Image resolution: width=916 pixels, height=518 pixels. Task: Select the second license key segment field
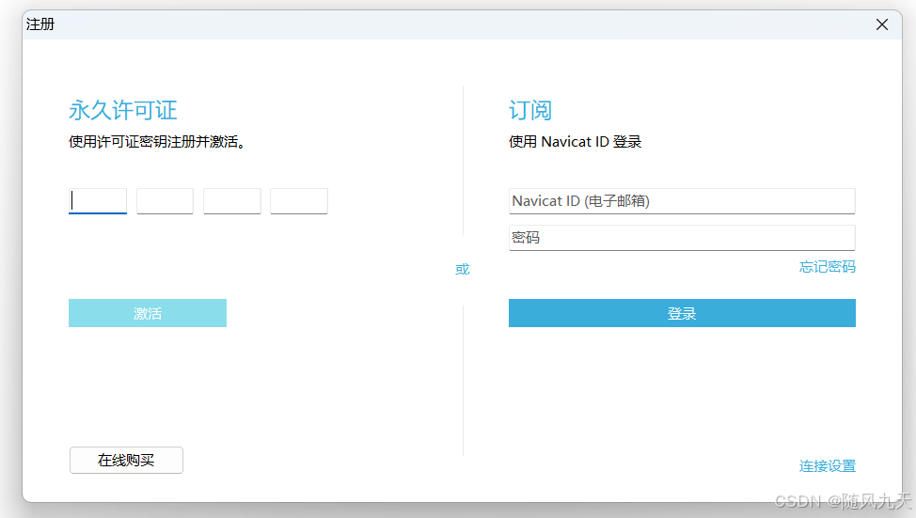tap(165, 201)
